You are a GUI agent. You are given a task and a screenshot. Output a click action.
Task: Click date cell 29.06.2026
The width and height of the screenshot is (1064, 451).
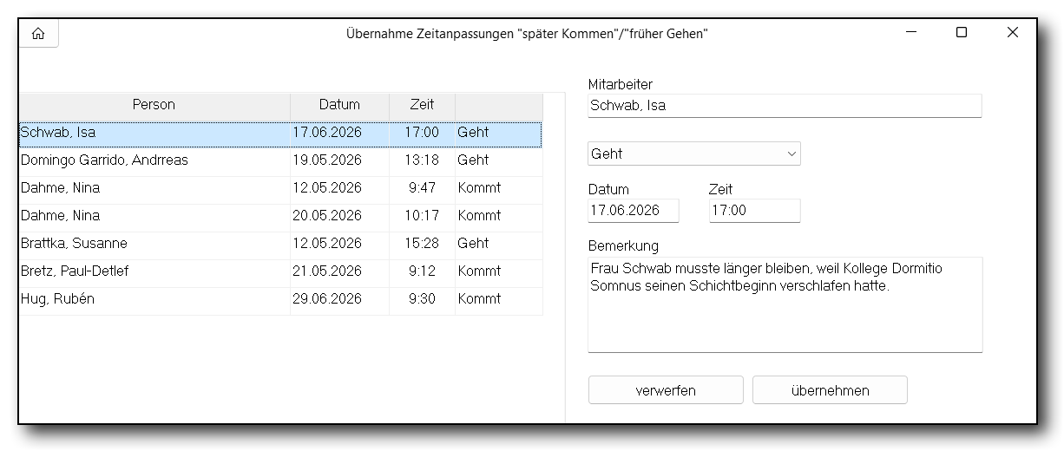tap(339, 299)
